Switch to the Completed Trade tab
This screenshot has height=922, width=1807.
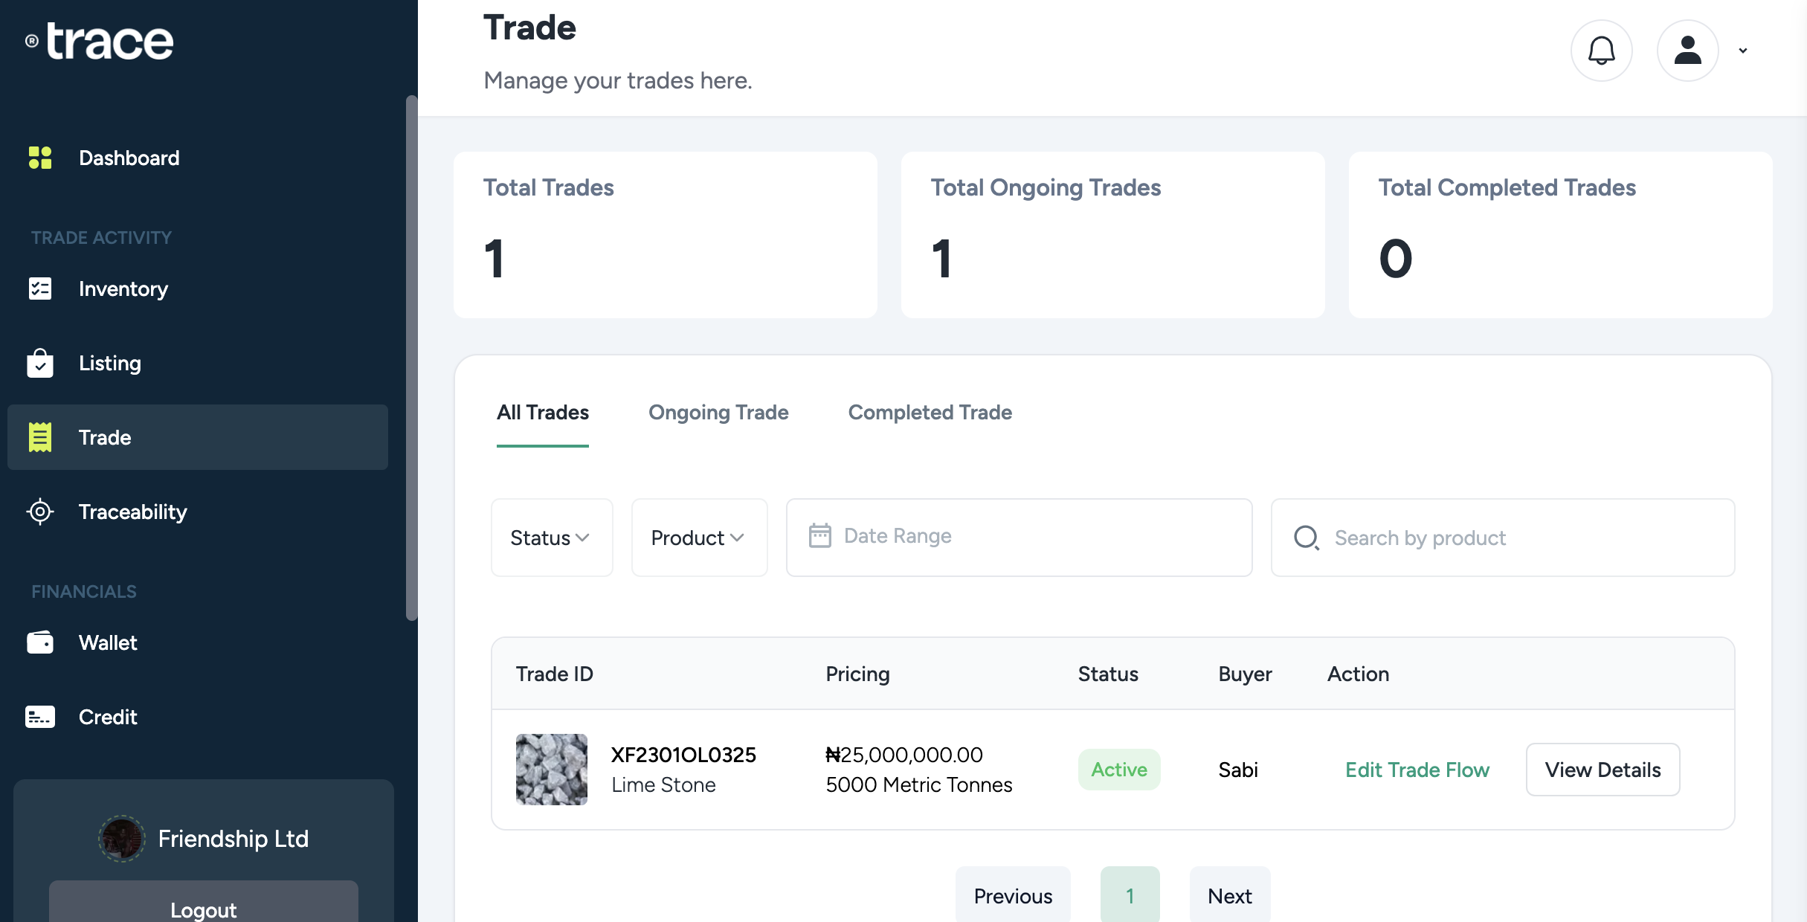[930, 413]
